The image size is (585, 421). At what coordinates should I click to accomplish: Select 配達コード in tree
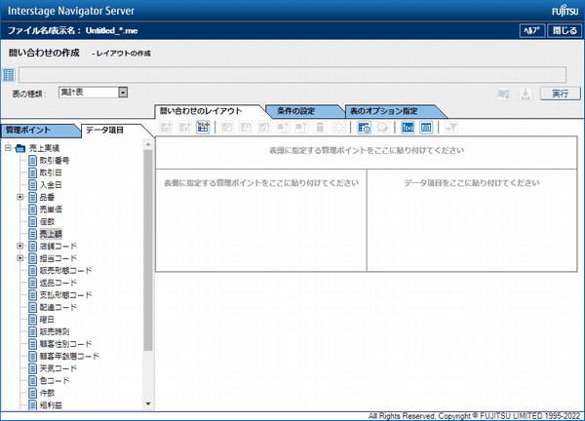coord(58,307)
